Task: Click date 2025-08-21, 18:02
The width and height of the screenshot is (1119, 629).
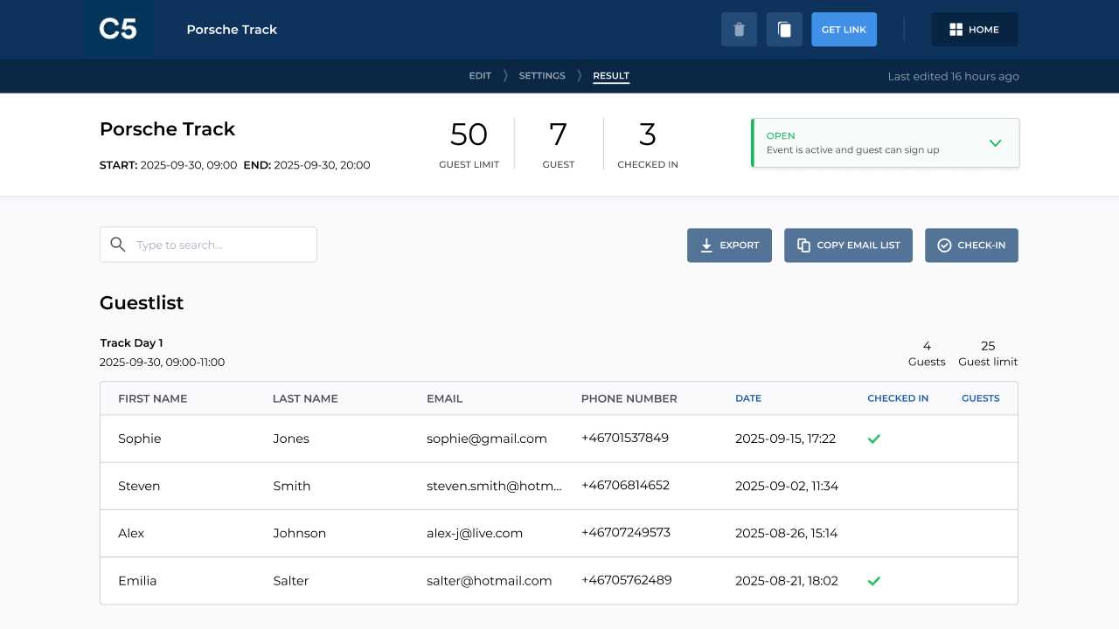Action: point(787,580)
